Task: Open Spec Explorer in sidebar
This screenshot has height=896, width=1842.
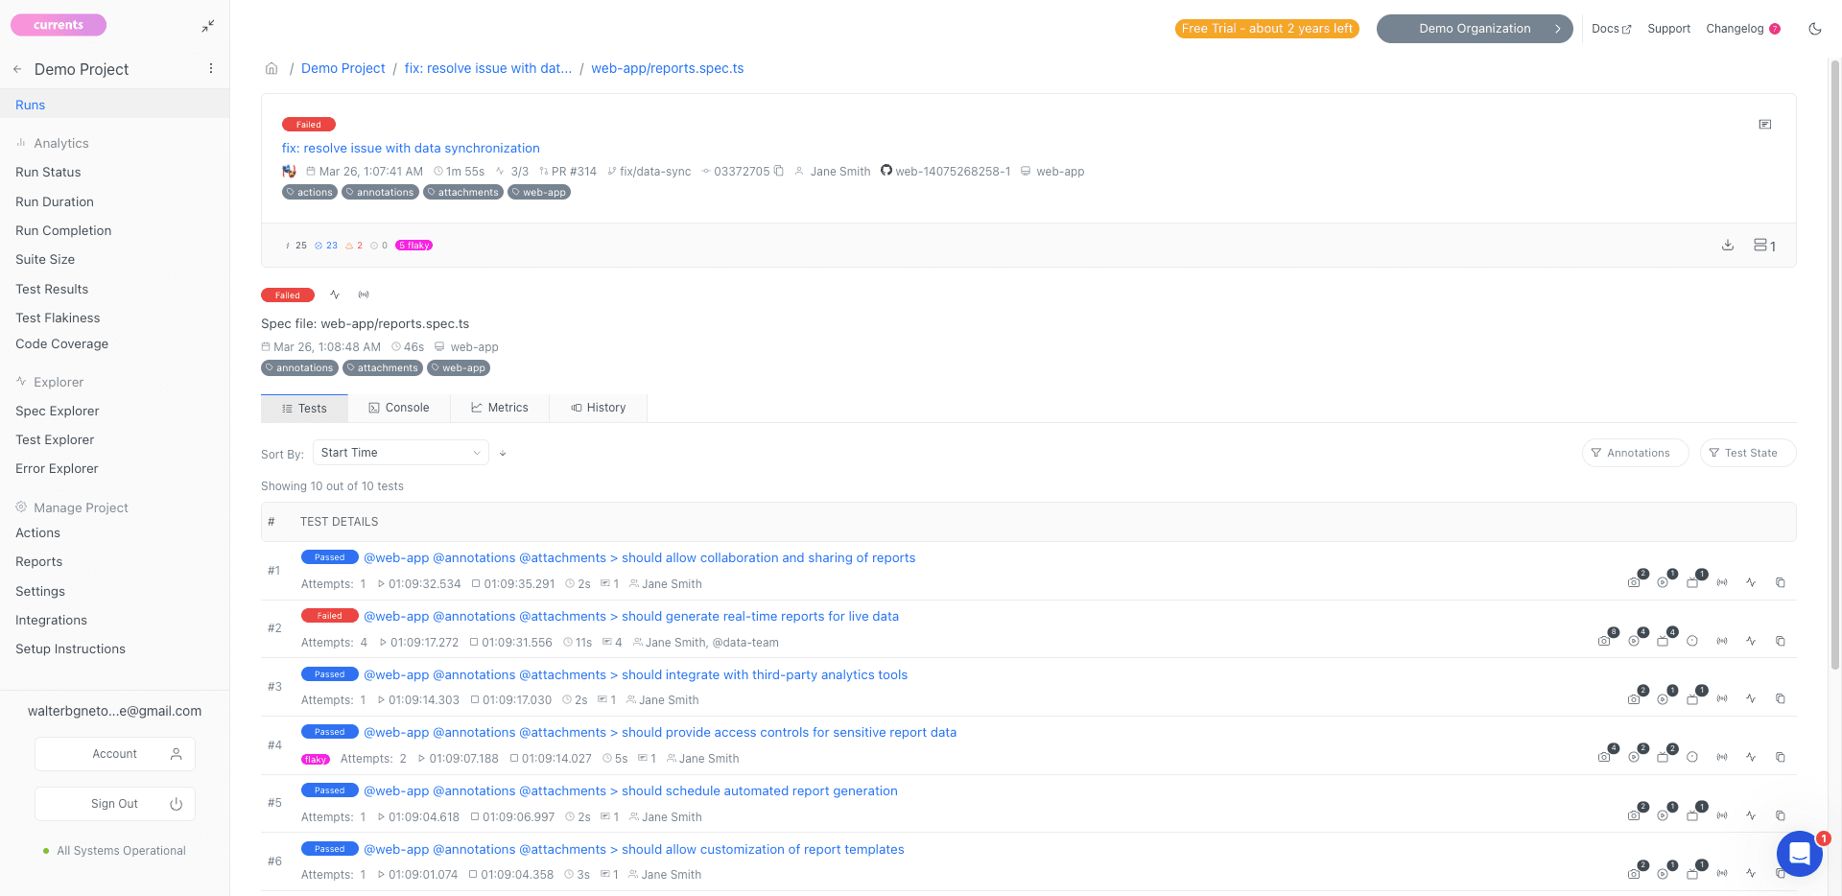Action: pos(58,411)
